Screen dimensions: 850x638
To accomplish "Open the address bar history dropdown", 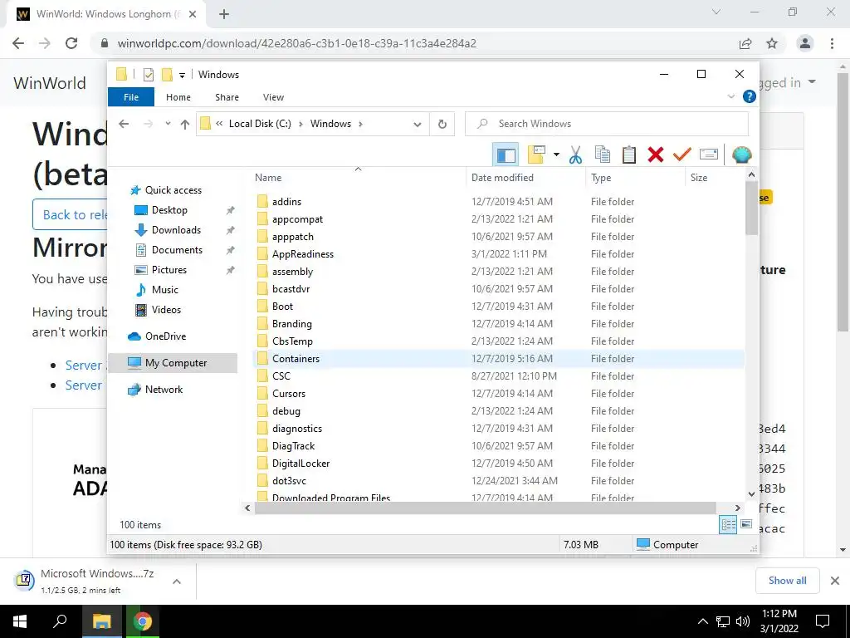I will (x=418, y=125).
